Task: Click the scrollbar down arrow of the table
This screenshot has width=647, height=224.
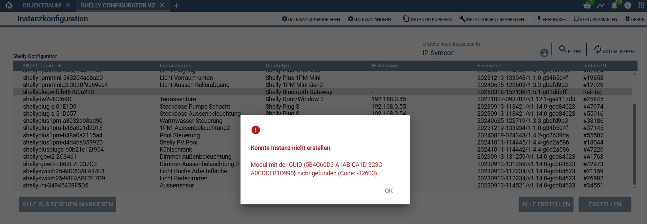Action: click(634, 187)
